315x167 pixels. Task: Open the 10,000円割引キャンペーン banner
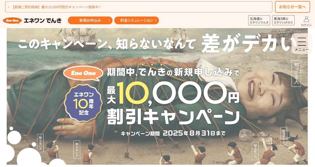[157, 96]
